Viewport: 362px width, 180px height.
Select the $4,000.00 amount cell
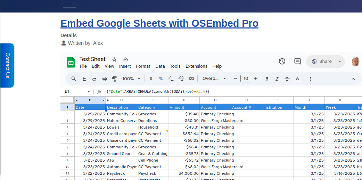coord(184,173)
